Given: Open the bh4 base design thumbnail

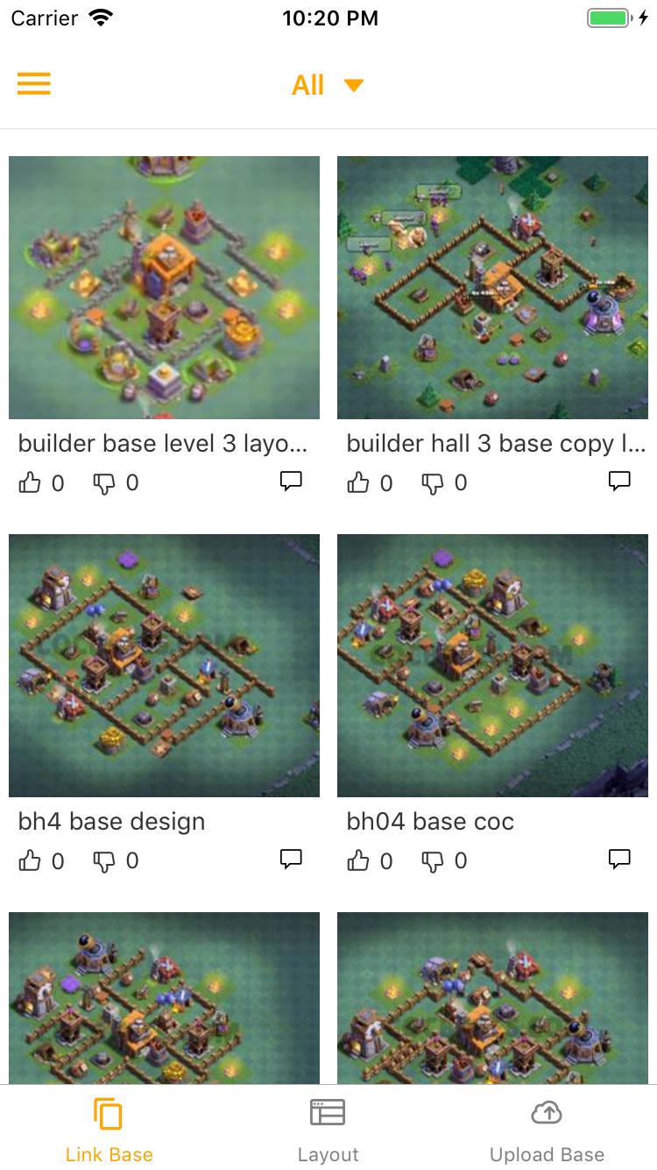Looking at the screenshot, I should tap(164, 665).
